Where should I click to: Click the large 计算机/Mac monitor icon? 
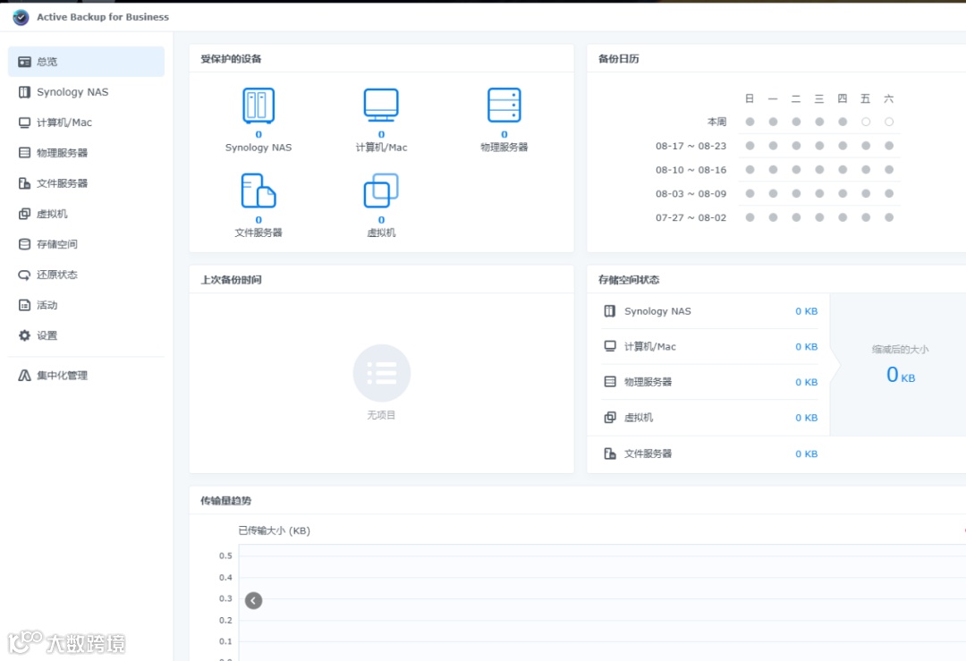pyautogui.click(x=381, y=106)
